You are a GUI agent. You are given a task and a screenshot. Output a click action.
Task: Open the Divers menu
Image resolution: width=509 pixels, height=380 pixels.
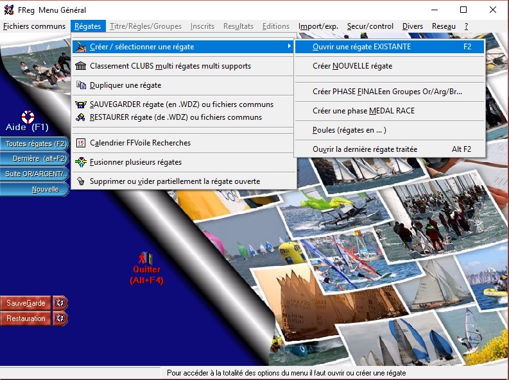pos(413,26)
